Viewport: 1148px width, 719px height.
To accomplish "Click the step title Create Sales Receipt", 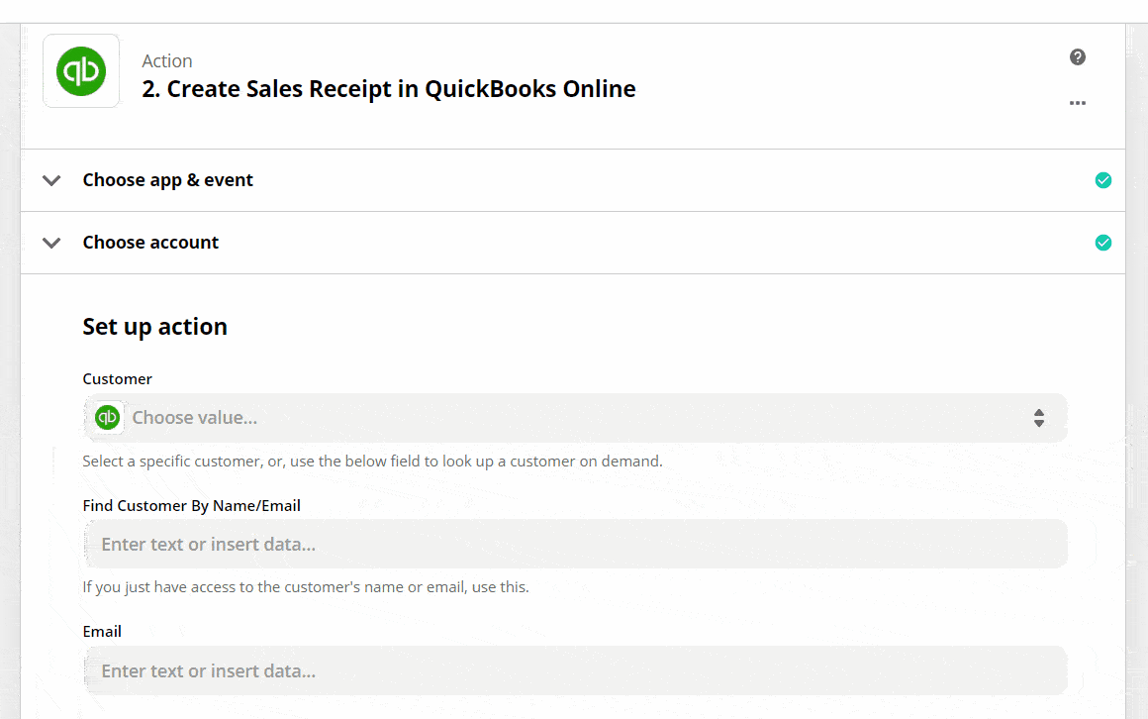I will click(390, 88).
